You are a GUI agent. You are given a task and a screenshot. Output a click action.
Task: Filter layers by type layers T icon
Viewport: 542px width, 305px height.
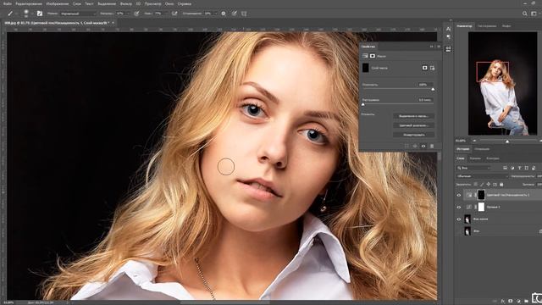click(519, 168)
